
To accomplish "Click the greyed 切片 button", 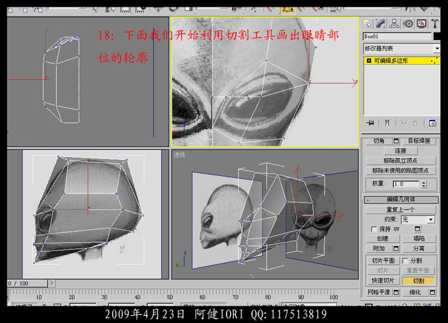I will coord(383,270).
